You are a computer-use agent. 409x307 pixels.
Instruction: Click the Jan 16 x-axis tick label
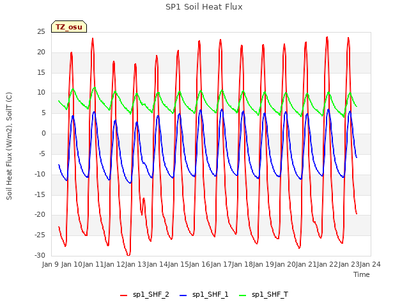199,264
